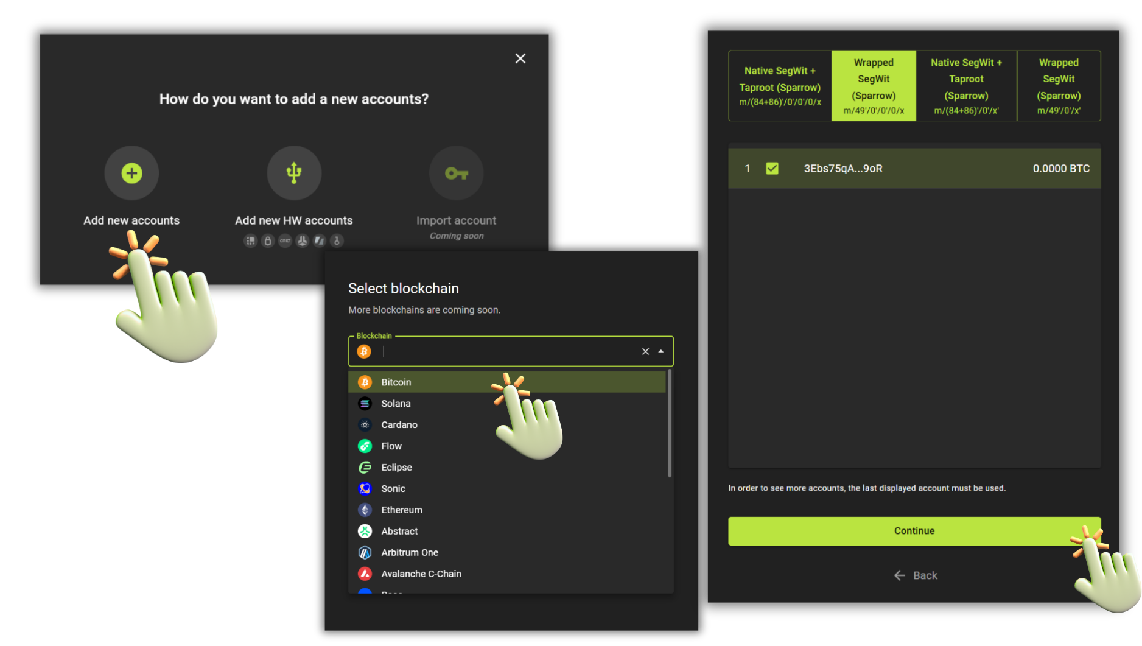The image size is (1142, 646).
Task: Click the Cardano logo in the list
Action: pyautogui.click(x=365, y=424)
